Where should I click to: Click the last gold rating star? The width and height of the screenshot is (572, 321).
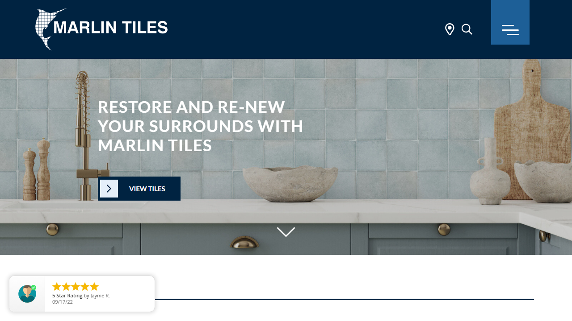[94, 287]
